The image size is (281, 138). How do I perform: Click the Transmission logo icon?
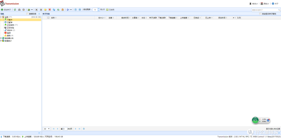tap(2, 4)
